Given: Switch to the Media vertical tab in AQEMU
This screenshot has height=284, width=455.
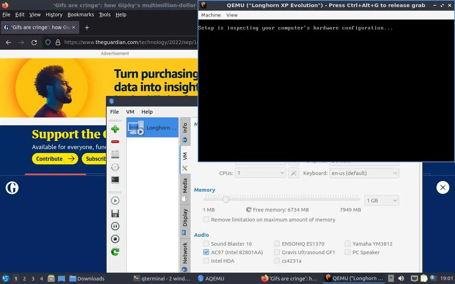Looking at the screenshot, I should [x=185, y=190].
